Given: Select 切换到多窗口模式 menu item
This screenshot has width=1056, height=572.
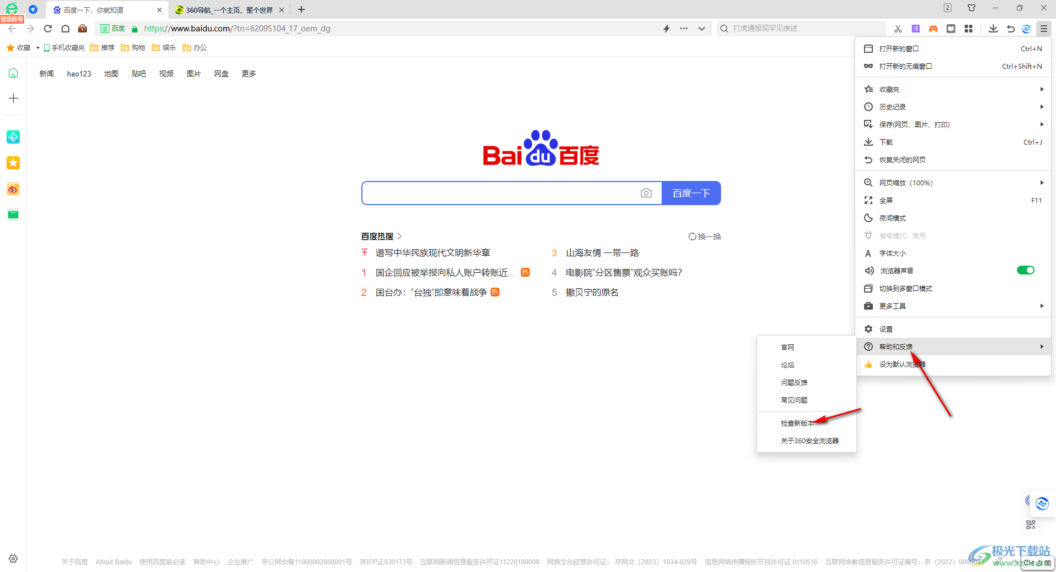Looking at the screenshot, I should pyautogui.click(x=953, y=288).
